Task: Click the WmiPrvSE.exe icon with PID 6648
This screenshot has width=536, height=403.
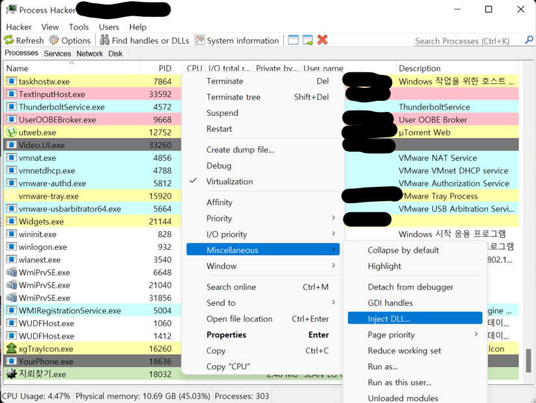Action: pos(11,272)
